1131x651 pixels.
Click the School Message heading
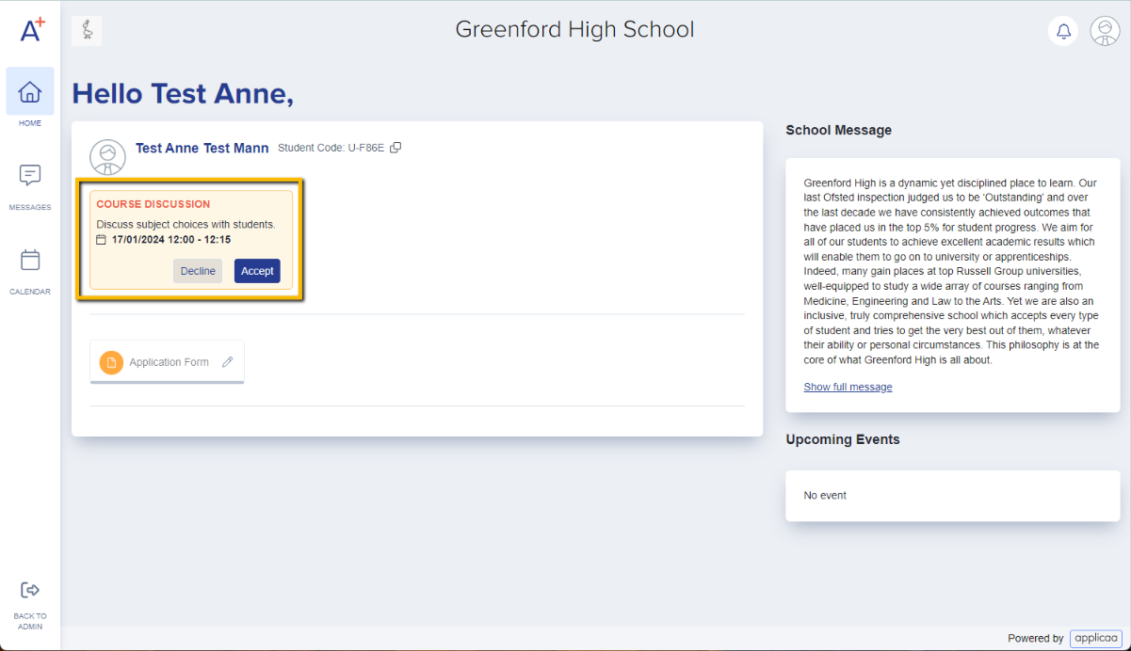click(838, 130)
